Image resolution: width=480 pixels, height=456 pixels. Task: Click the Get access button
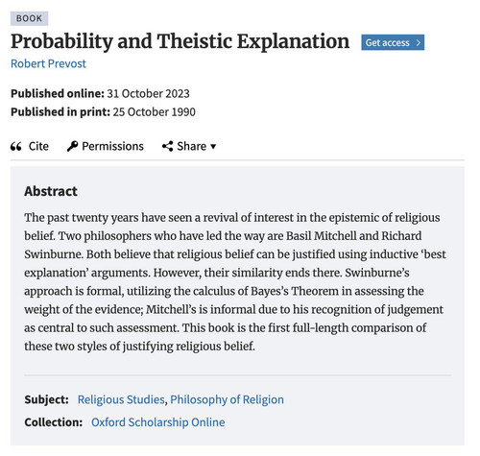pyautogui.click(x=393, y=42)
